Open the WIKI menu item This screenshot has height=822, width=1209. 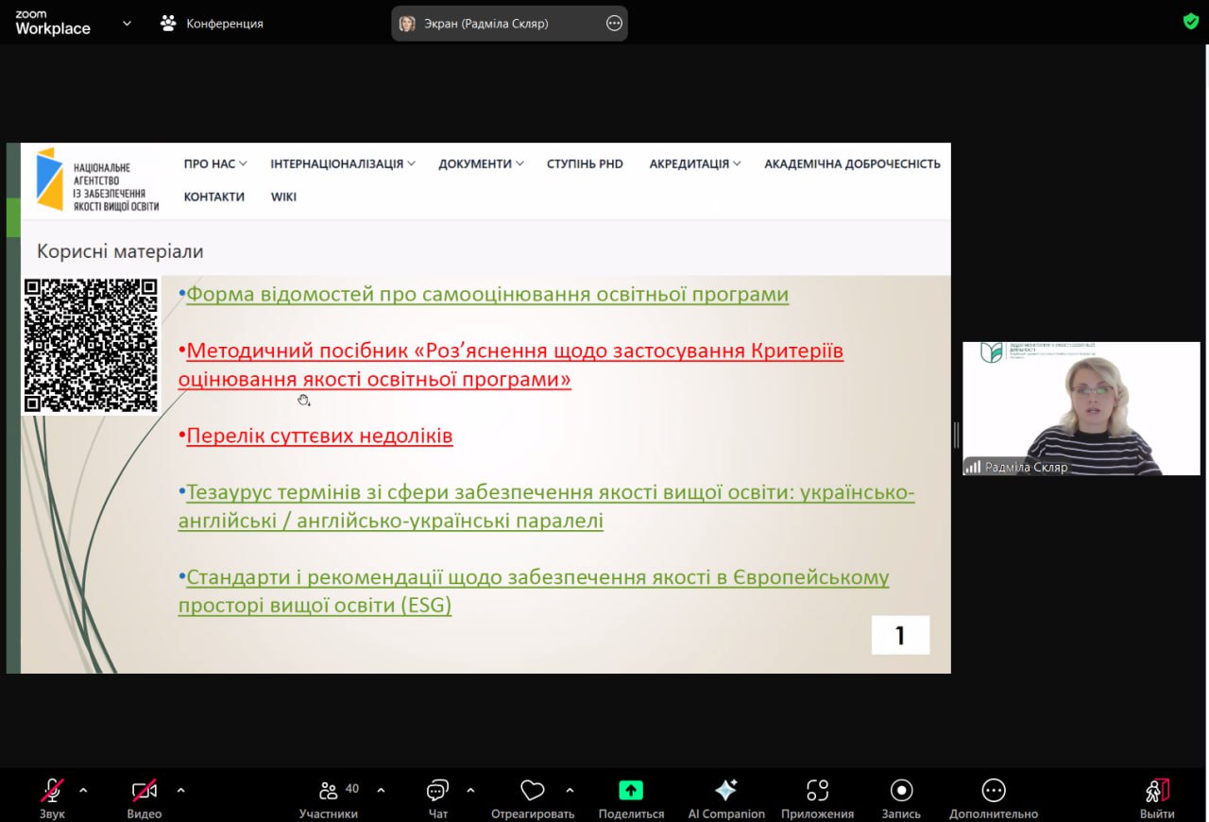tap(283, 197)
